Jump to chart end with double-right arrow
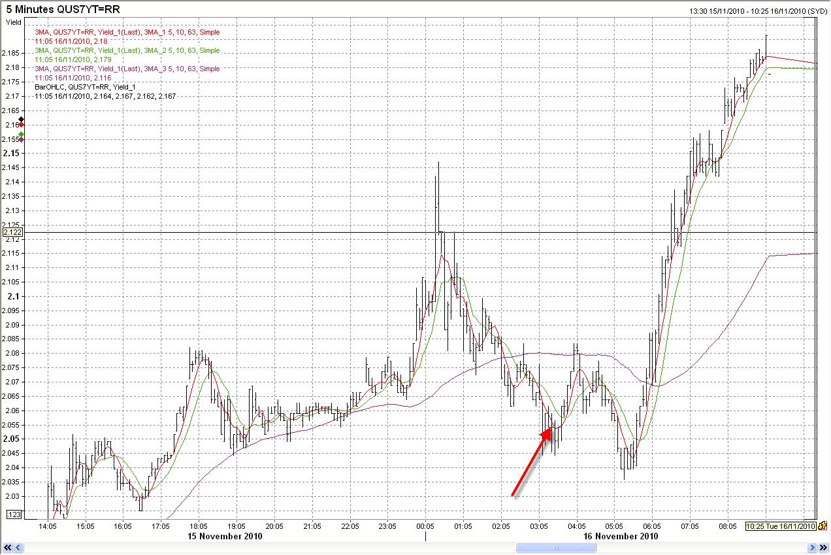Viewport: 831px width, 555px height. click(x=823, y=547)
